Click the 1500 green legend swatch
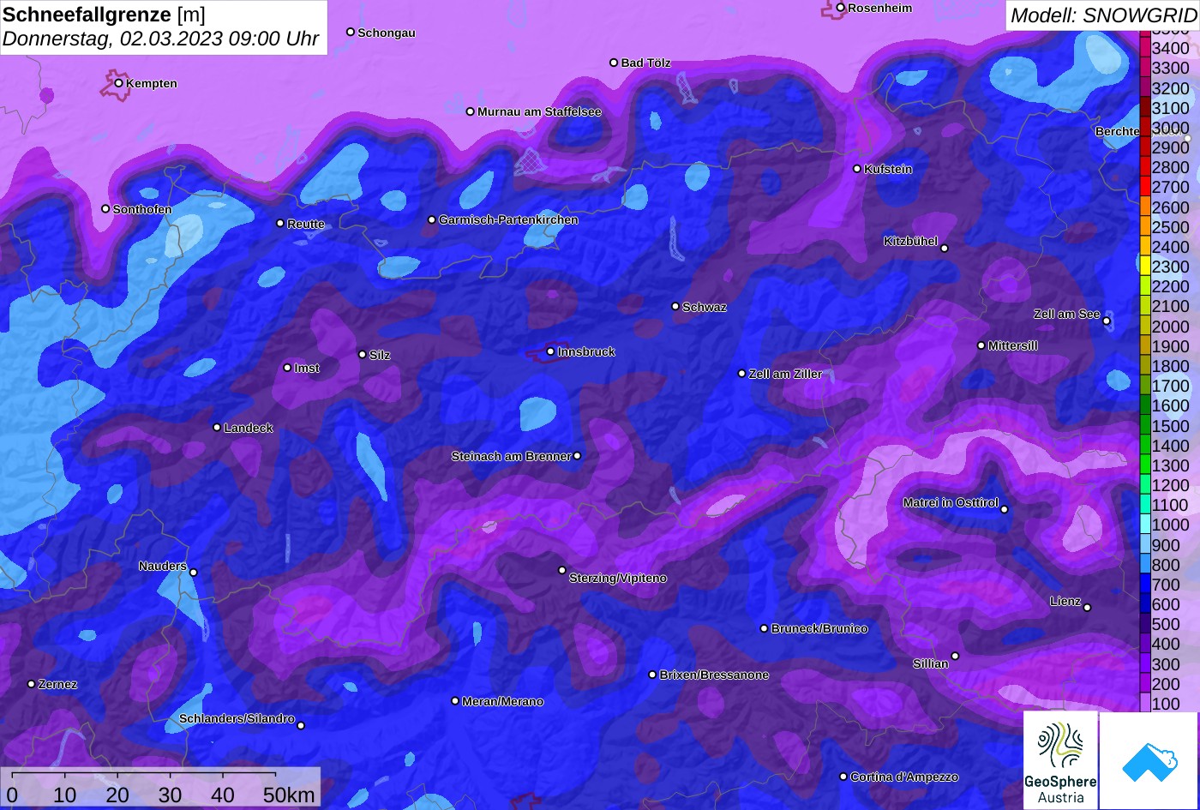 click(x=1144, y=426)
